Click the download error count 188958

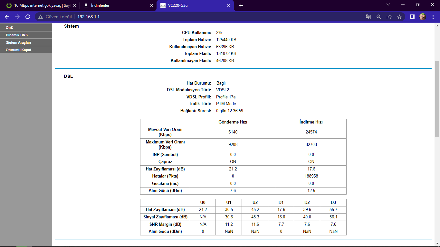(311, 176)
